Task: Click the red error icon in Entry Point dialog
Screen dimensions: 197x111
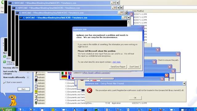Action: tap(90, 90)
